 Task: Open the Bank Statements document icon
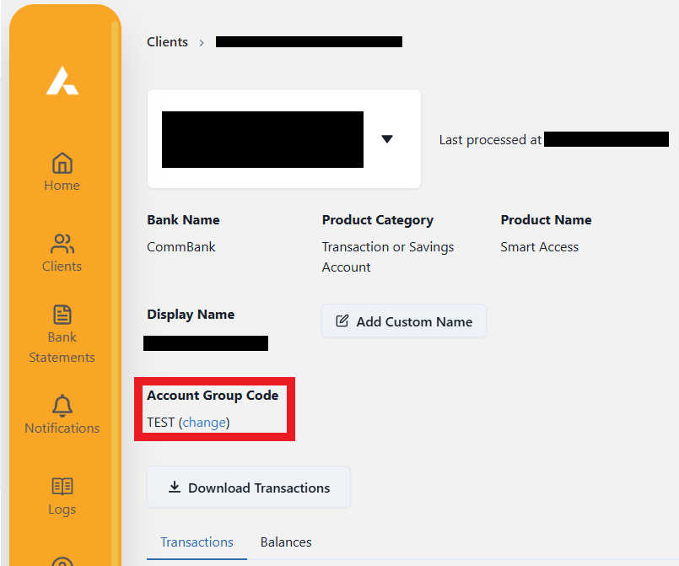click(x=62, y=315)
